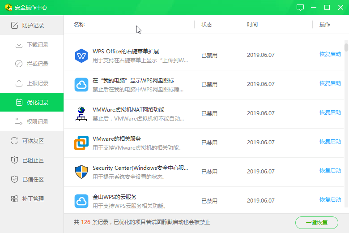The image size is (349, 233).
Task: Click the 360 Security Center logo icon
Action: [x=9, y=7]
